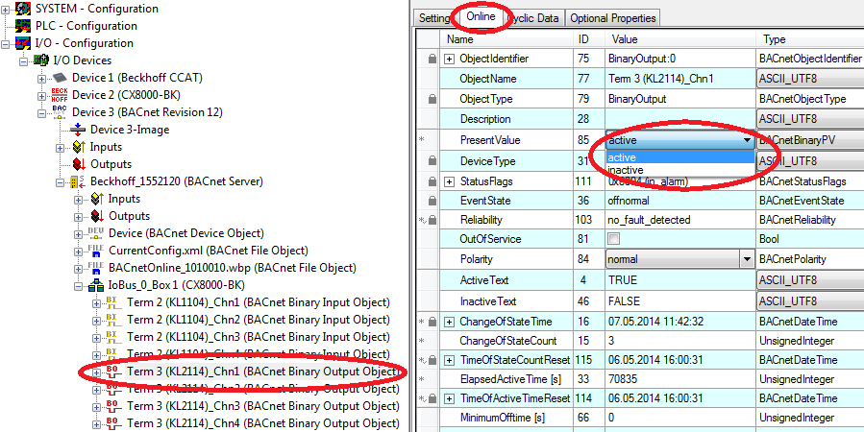Click the Term 3 (KL2114)_Chn1 BO icon
The image size is (864, 432).
click(112, 372)
